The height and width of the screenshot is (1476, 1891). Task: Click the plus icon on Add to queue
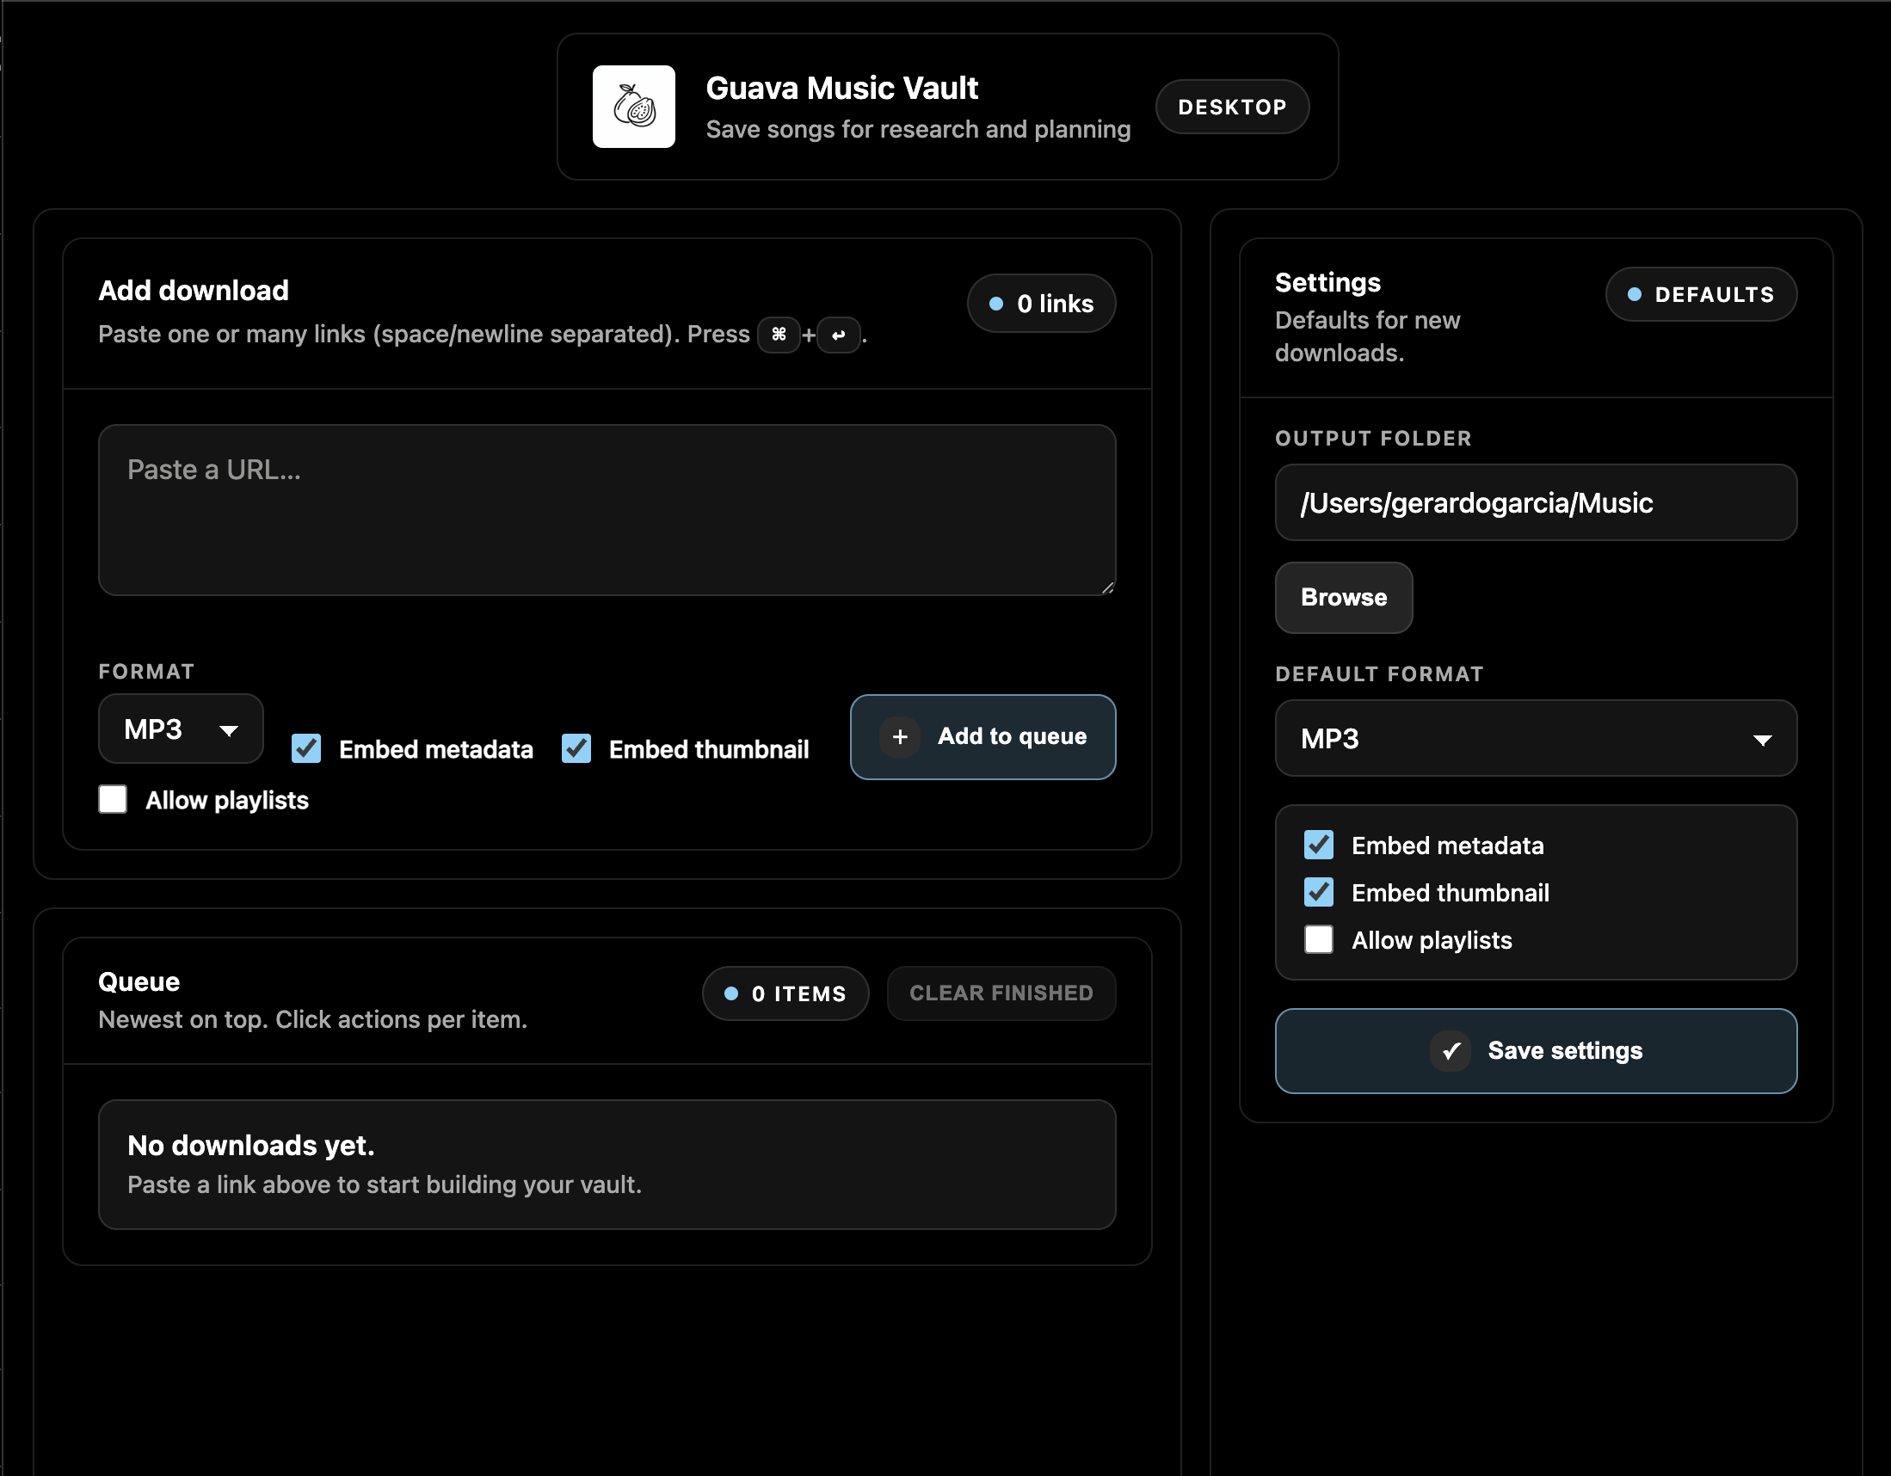pyautogui.click(x=900, y=736)
